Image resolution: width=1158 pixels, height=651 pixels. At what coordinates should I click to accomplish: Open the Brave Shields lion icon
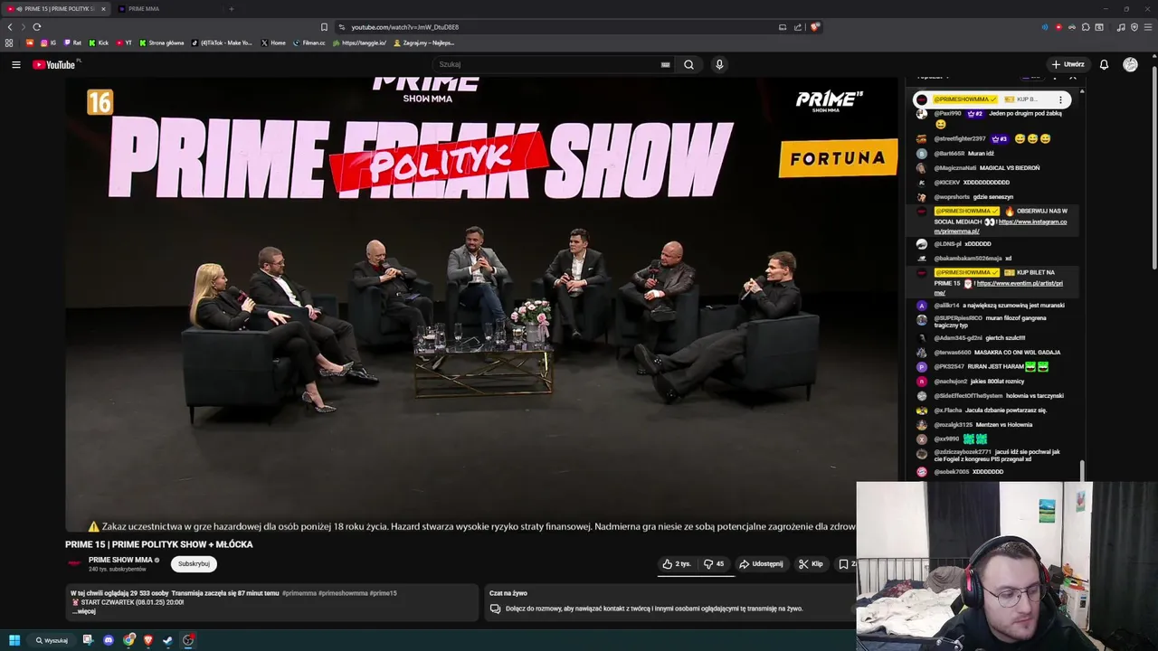click(814, 27)
